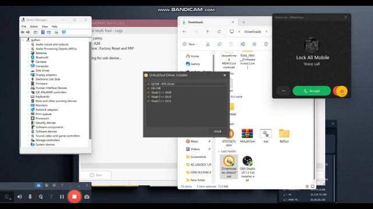Select the bat file icon
The image size is (373, 209).
tap(266, 136)
